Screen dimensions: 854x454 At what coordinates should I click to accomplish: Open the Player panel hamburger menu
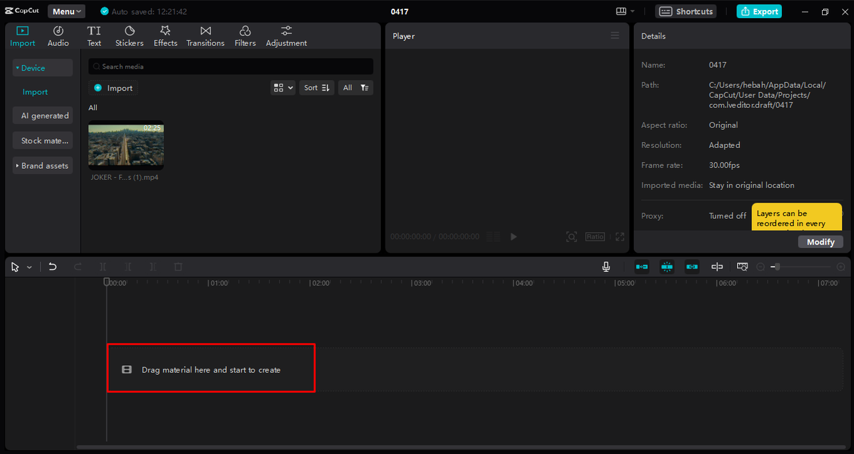tap(615, 36)
